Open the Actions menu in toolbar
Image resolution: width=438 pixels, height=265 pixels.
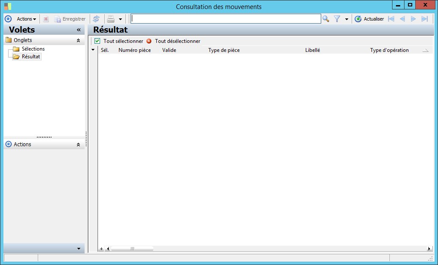coord(27,19)
